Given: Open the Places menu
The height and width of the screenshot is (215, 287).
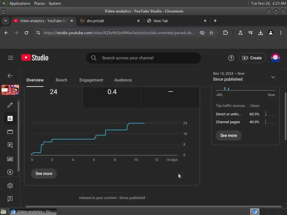Looking at the screenshot, I should click(39, 3).
